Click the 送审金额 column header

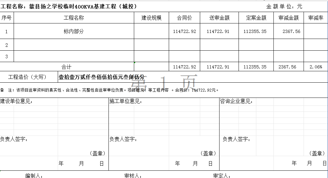coord(219,18)
